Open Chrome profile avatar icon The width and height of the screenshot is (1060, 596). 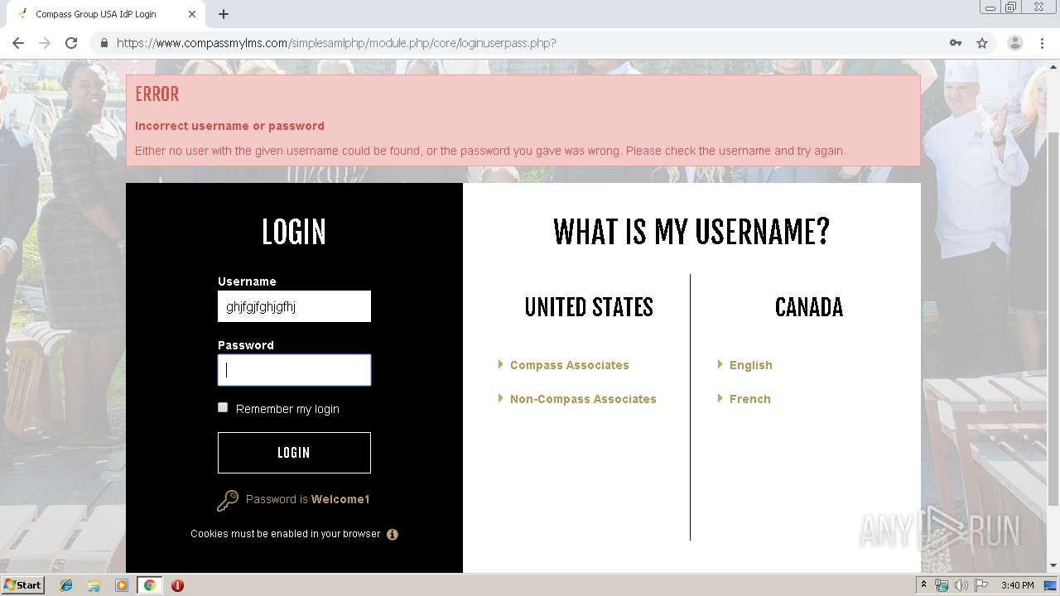(x=1014, y=43)
